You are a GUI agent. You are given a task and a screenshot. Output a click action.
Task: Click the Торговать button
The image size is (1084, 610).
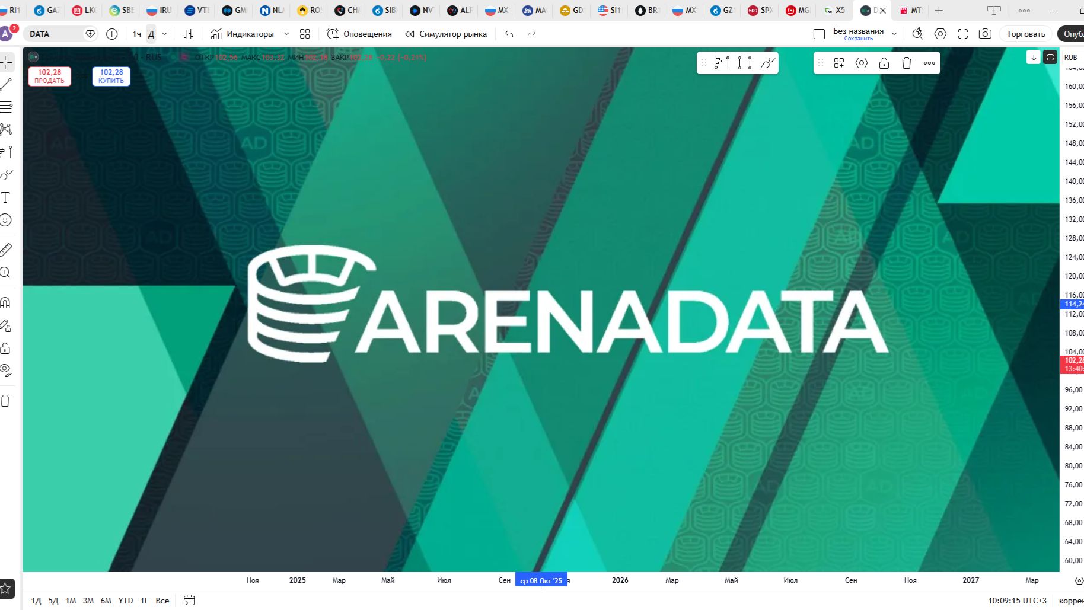(1026, 34)
